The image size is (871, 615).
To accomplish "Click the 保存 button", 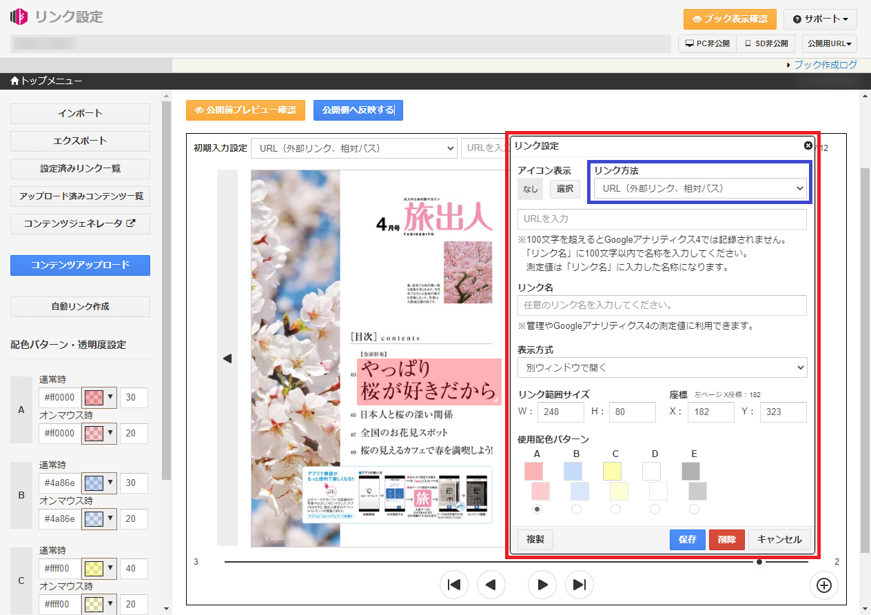I will (x=687, y=539).
